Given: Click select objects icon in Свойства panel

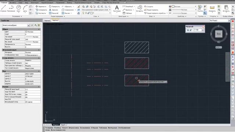Looking at the screenshot, I should [x=36, y=25].
